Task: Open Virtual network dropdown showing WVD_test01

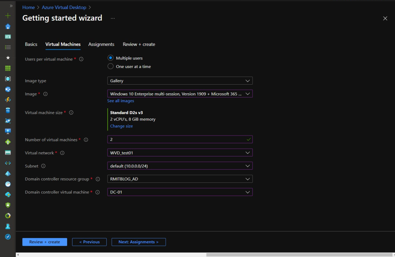Action: (180, 153)
